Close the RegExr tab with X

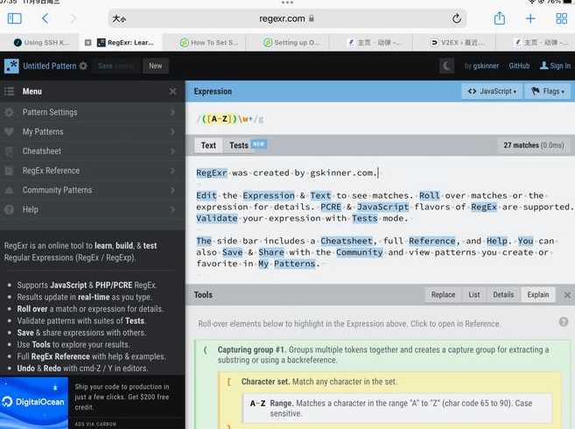click(88, 43)
